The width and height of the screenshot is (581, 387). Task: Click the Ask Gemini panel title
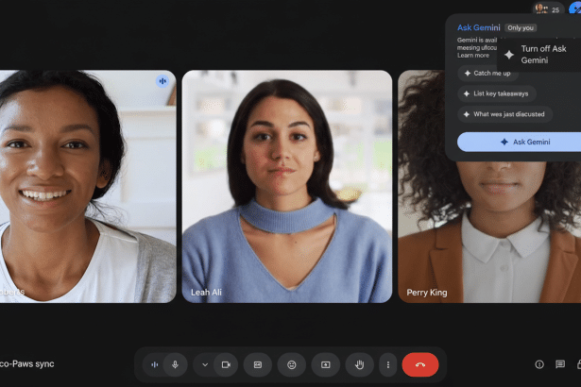point(478,27)
